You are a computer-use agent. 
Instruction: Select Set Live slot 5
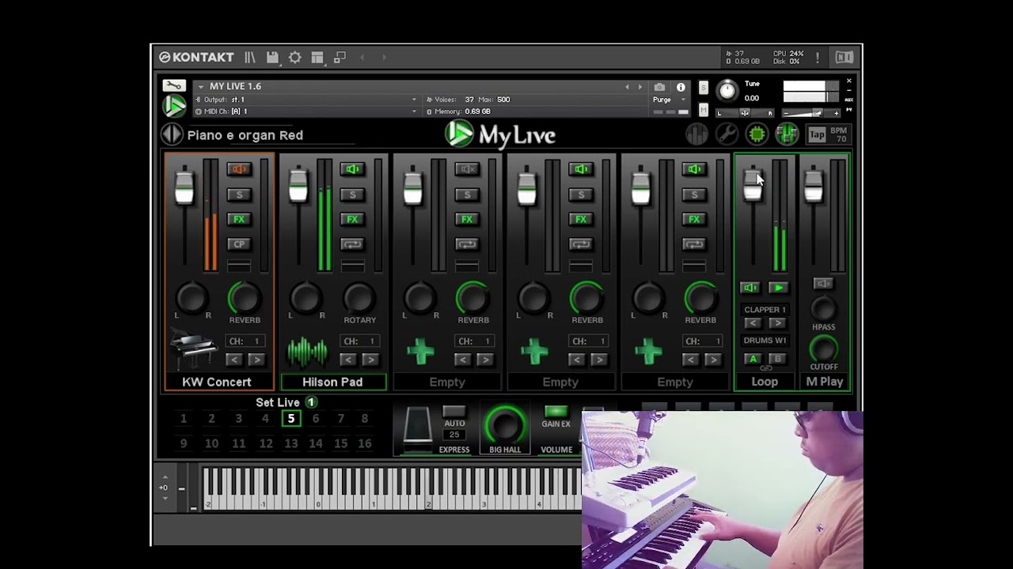[x=290, y=419]
